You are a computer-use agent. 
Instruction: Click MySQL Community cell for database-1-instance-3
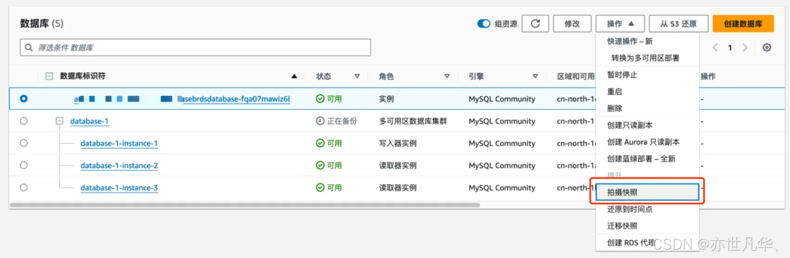(x=502, y=188)
